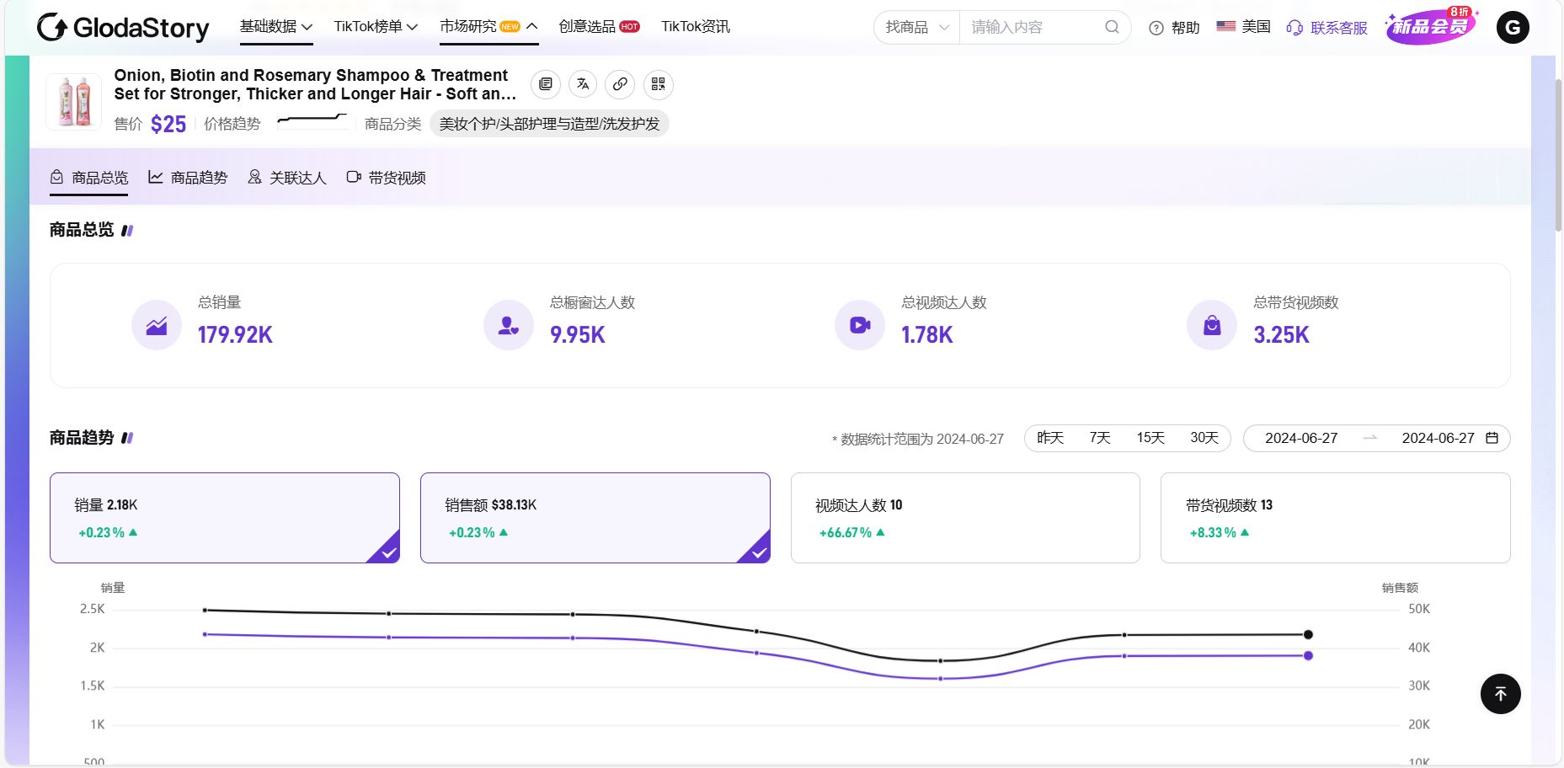Select the 7天 date range

click(1100, 438)
